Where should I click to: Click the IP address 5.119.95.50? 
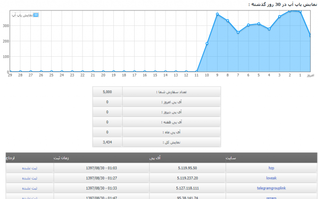(x=187, y=168)
